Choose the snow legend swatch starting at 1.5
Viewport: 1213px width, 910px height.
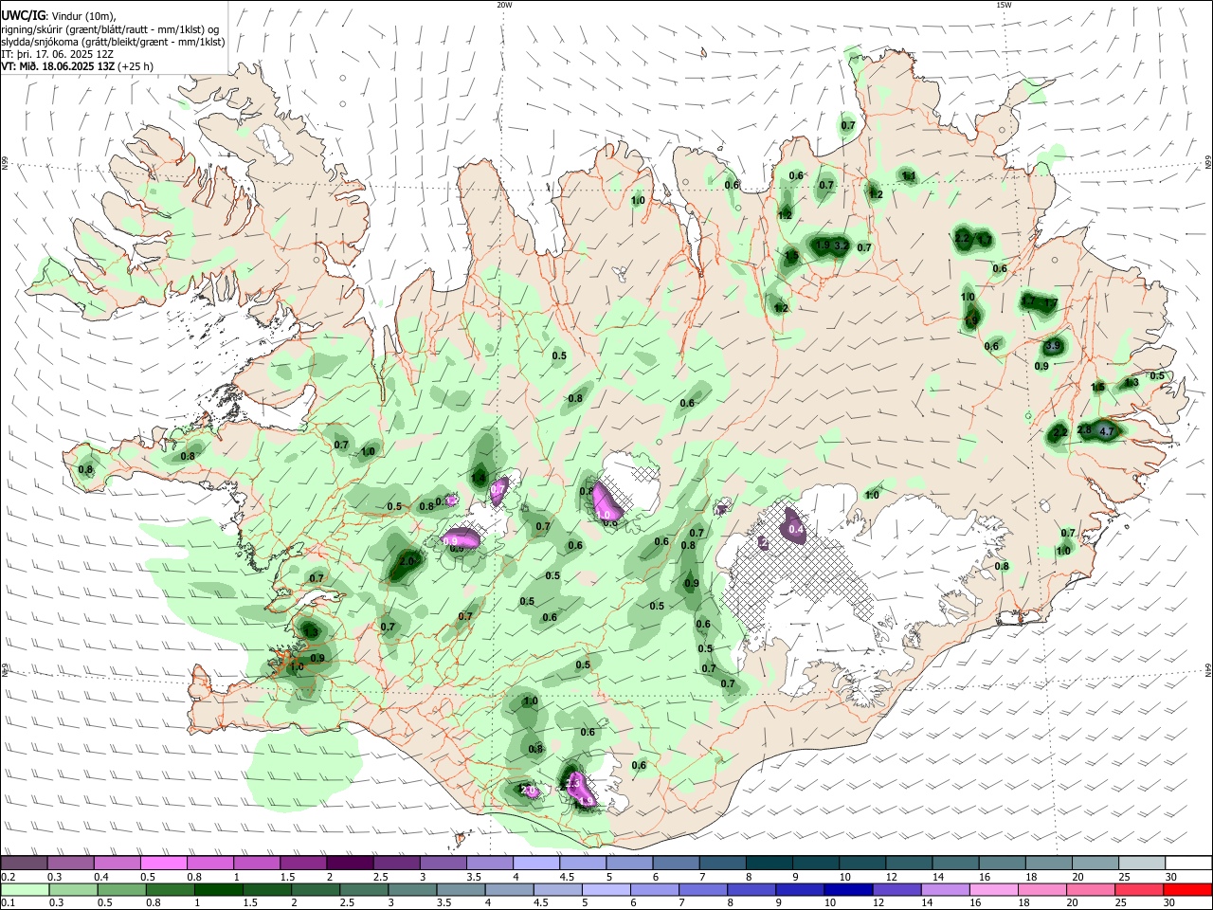(x=303, y=863)
